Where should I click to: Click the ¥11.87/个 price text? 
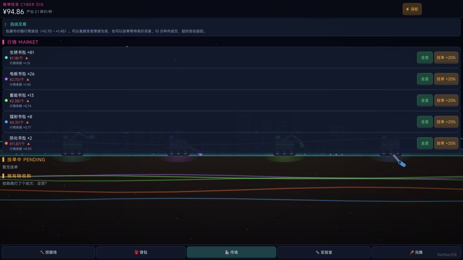[17, 144]
